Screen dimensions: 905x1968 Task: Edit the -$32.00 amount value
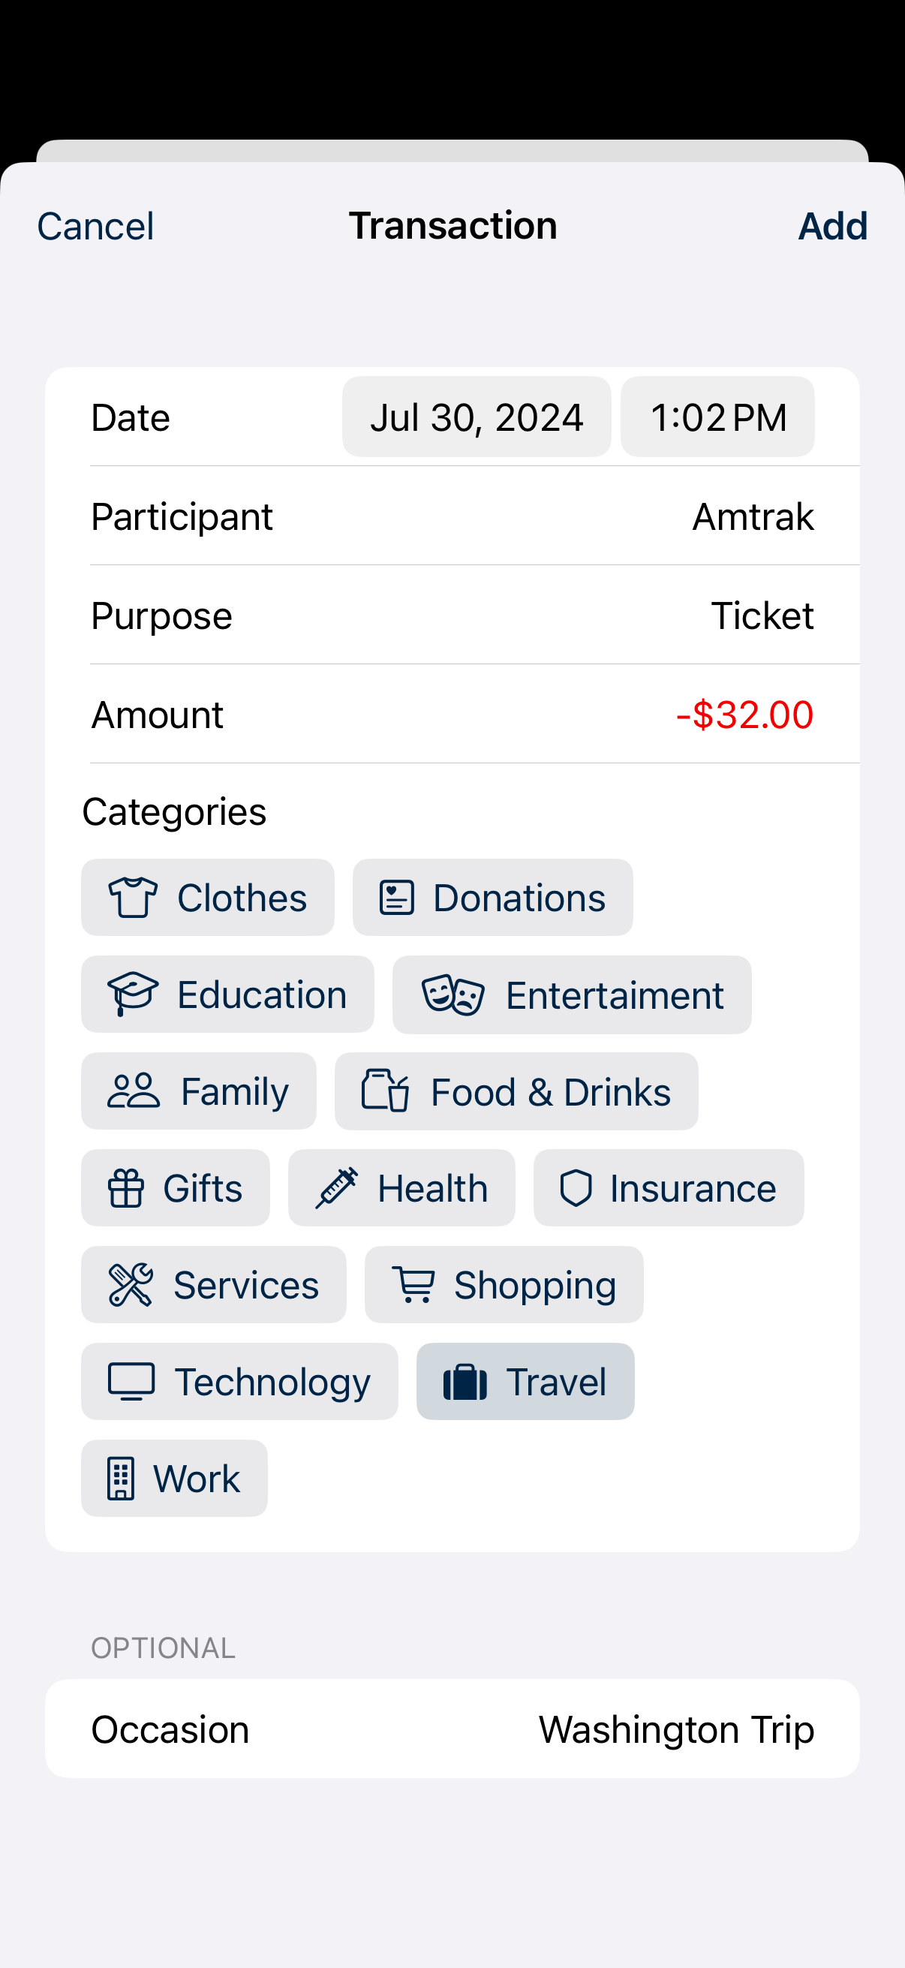point(744,715)
